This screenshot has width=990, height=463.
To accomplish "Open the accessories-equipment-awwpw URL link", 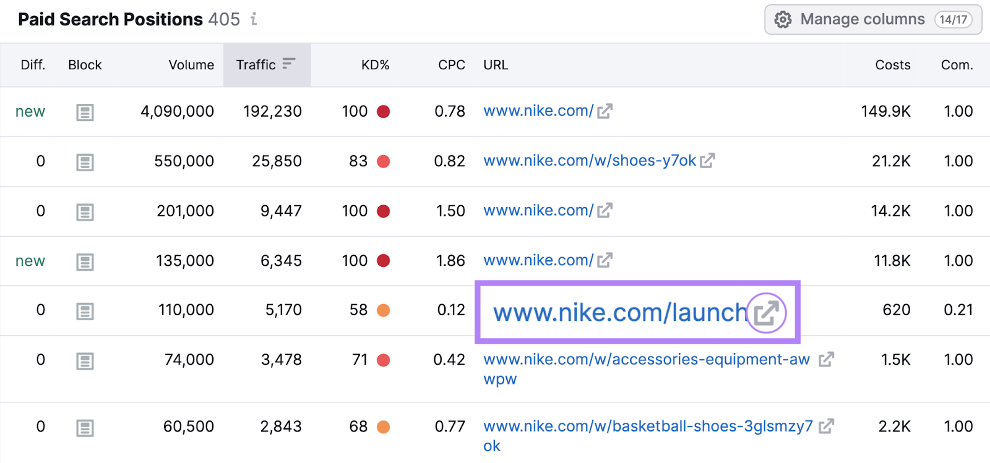I will click(647, 369).
